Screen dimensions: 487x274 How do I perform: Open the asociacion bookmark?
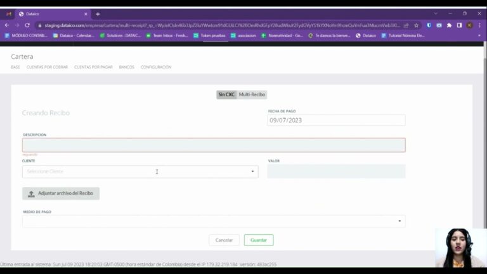(x=243, y=36)
